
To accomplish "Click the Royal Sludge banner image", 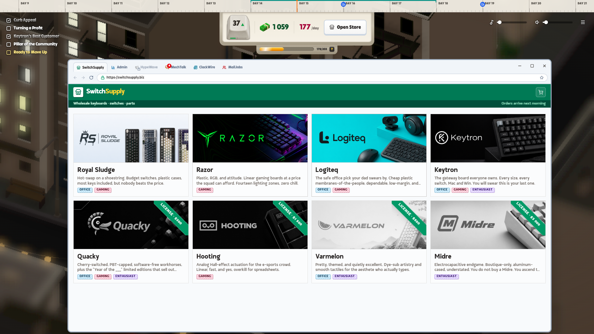I will click(x=131, y=138).
